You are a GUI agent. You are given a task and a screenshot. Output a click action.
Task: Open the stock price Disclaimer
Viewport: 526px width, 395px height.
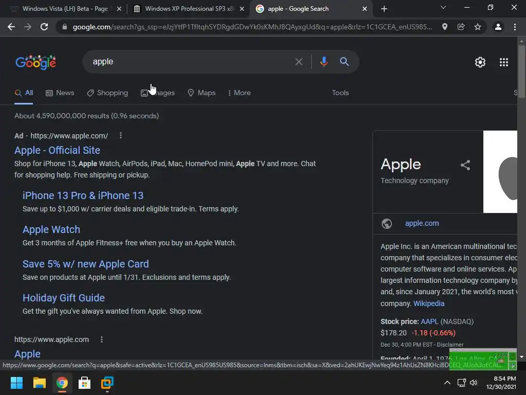[x=450, y=345]
